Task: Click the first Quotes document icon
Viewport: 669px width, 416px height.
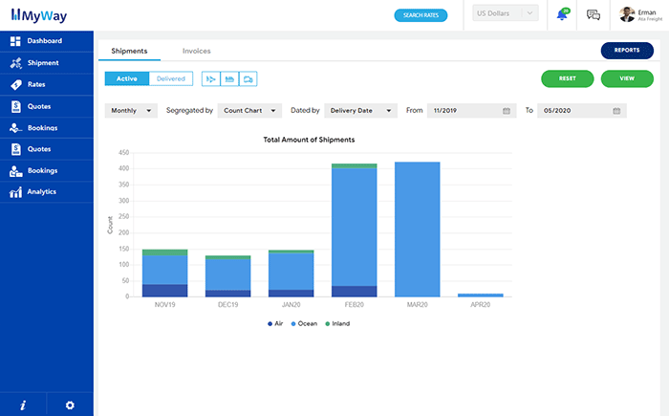Action: click(x=16, y=106)
